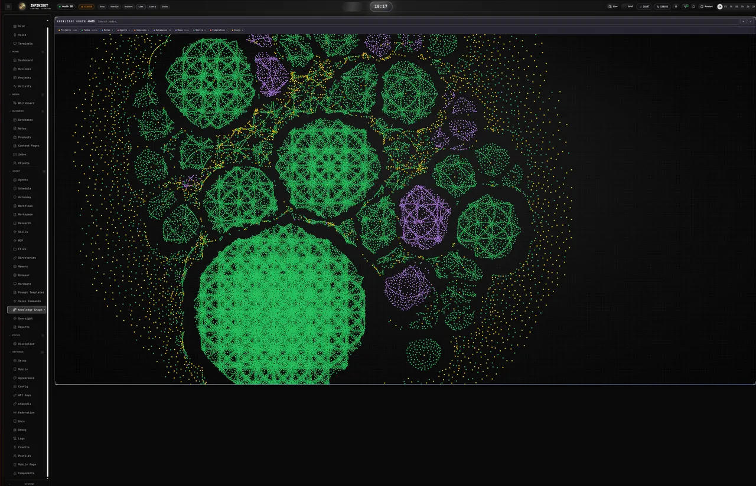Toggle the Projects node filter chip
The image size is (756, 486).
click(68, 29)
